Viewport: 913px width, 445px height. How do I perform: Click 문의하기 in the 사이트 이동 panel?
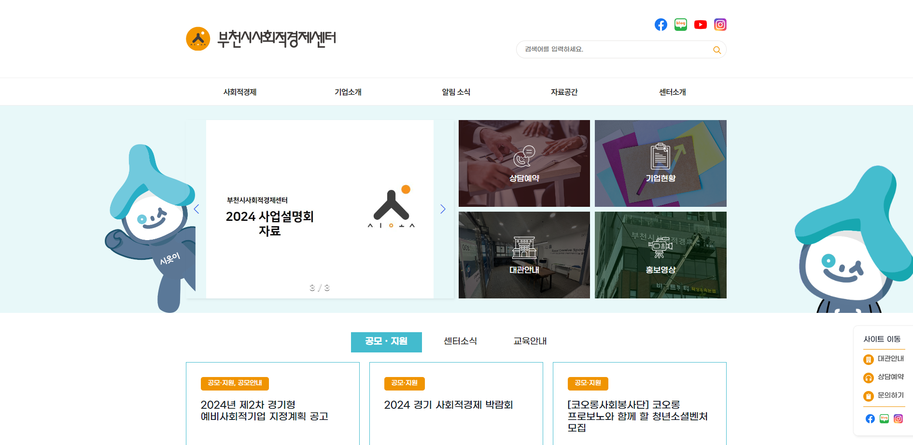[890, 395]
